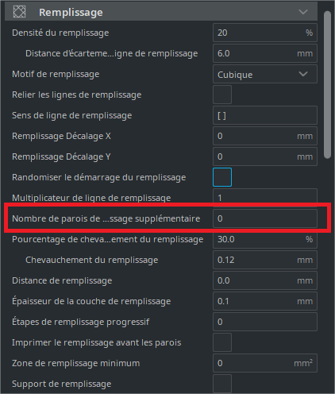The image size is (335, 394).
Task: Collapse the Remplissage section chevron
Action: point(303,12)
